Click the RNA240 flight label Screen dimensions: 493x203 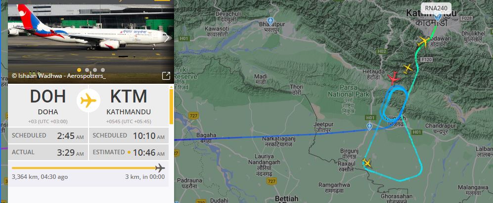point(436,8)
